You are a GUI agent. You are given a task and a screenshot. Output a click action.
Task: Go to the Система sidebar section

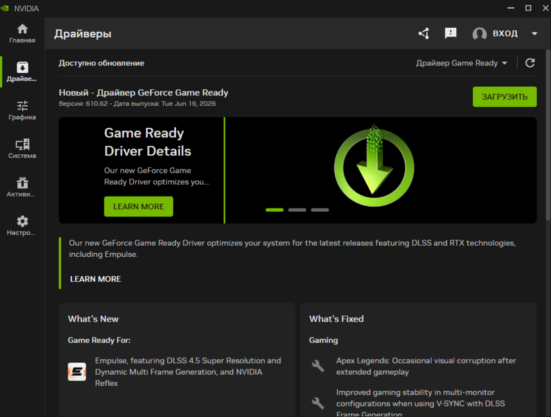click(x=22, y=149)
